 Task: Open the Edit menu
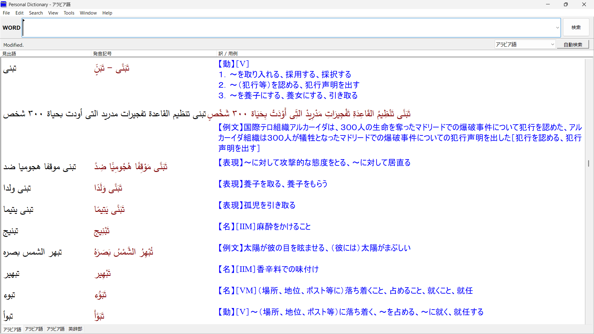coord(19,13)
